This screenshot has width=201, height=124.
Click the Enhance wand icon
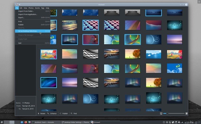48,114
